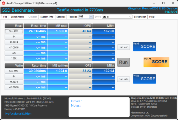Expand the Test size dropdown
Viewport: 178px width, 120px height.
(x=91, y=17)
